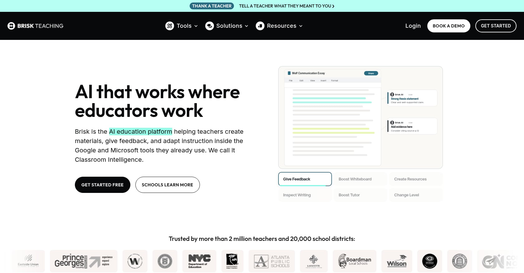The height and width of the screenshot is (273, 524).
Task: Click the Strong thesis statement comment
Action: tap(412, 98)
